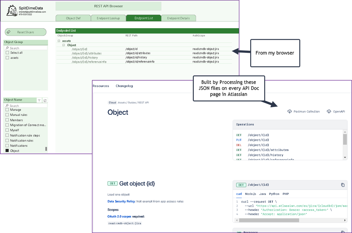Viewport: 352px width, 233px height.
Task: Open the Resources menu in Atlassian docs
Action: tap(101, 86)
